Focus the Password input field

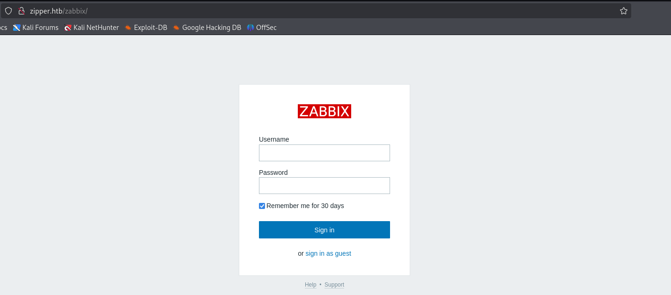click(x=324, y=186)
